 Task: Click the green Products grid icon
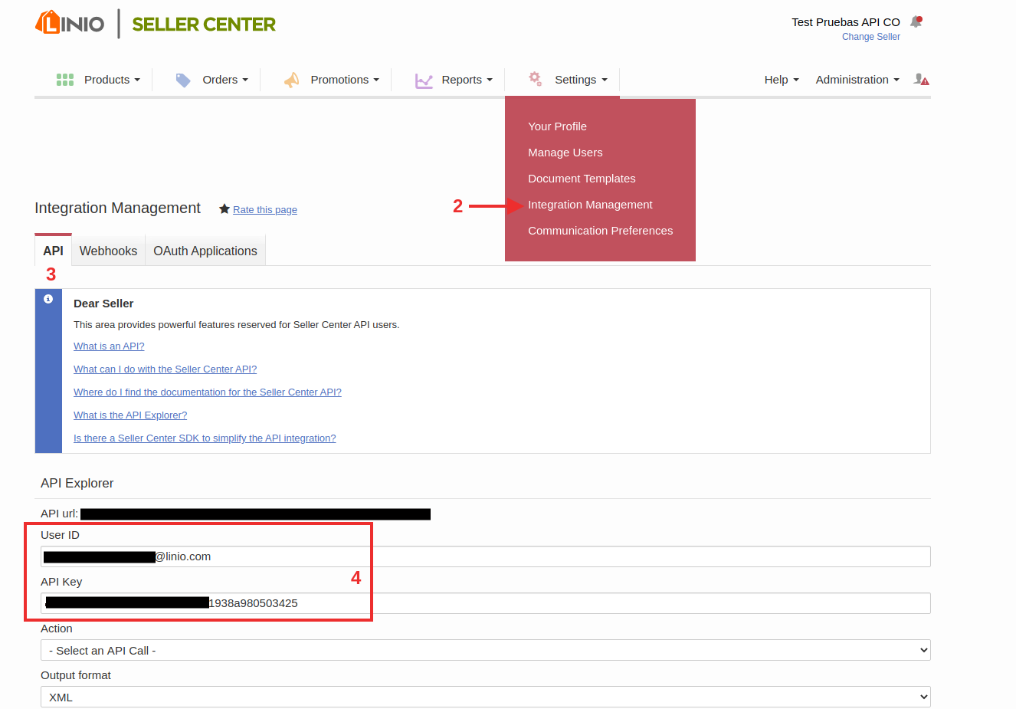(65, 80)
